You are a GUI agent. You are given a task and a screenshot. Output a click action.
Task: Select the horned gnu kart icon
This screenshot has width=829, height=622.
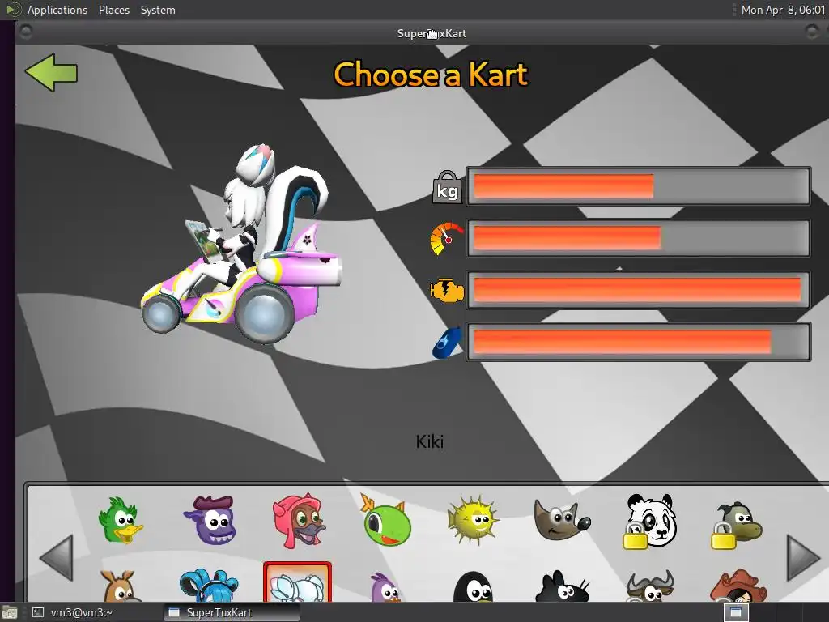tap(650, 586)
